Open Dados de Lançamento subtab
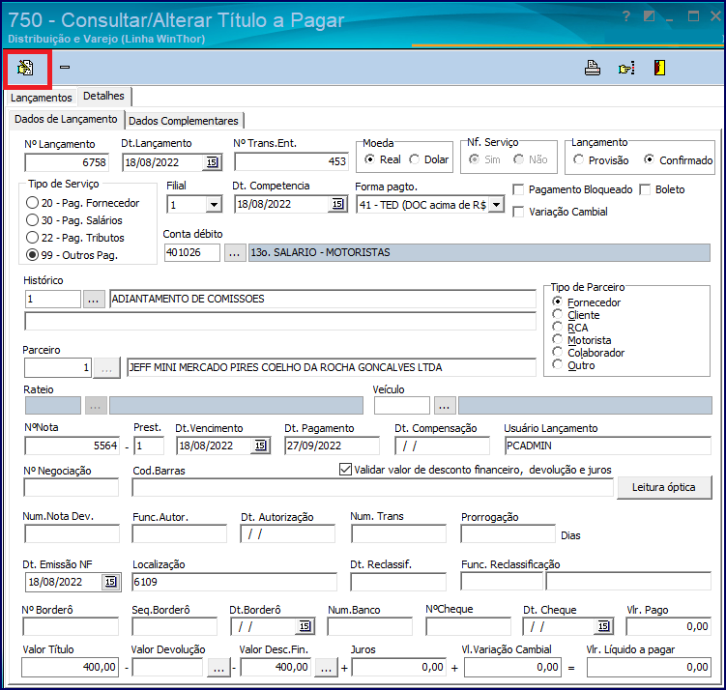The height and width of the screenshot is (690, 726). (66, 119)
